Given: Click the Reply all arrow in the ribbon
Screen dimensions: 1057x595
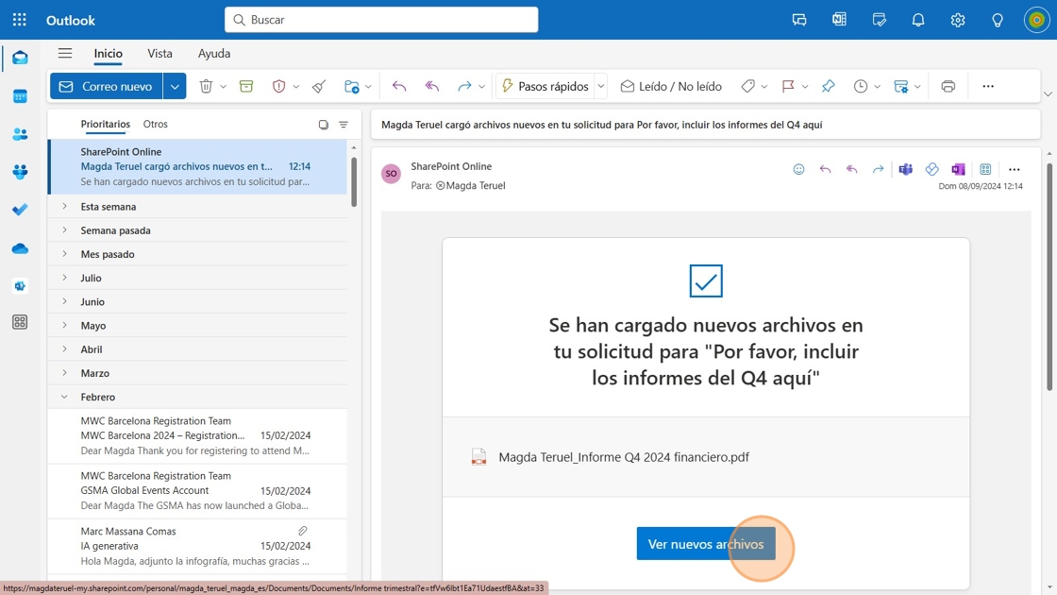Looking at the screenshot, I should (431, 86).
